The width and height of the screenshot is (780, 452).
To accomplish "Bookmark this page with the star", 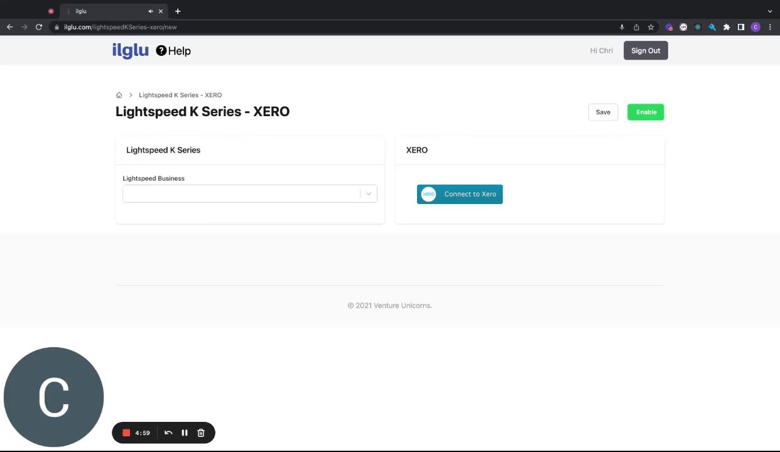I will tap(651, 27).
